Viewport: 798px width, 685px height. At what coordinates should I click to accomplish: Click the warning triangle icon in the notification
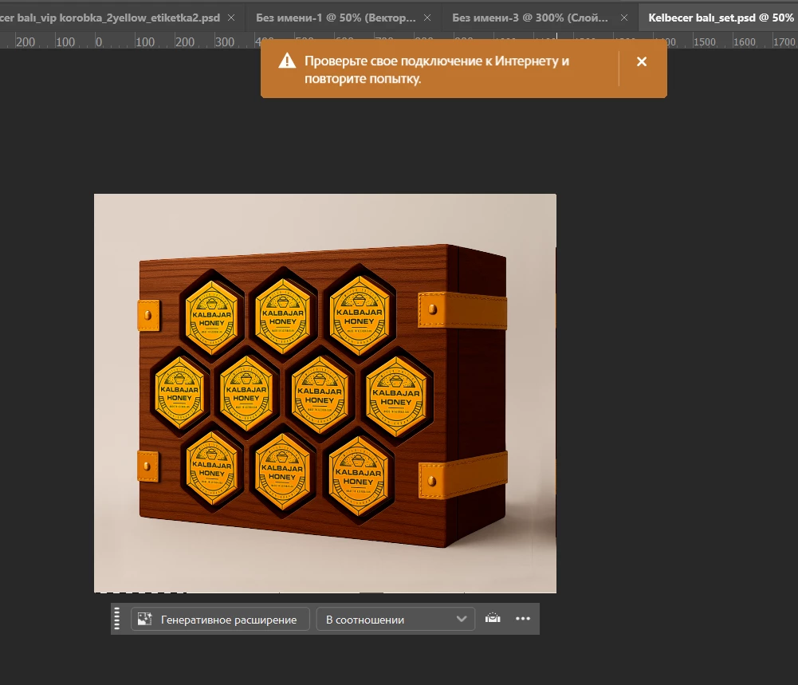pos(287,61)
